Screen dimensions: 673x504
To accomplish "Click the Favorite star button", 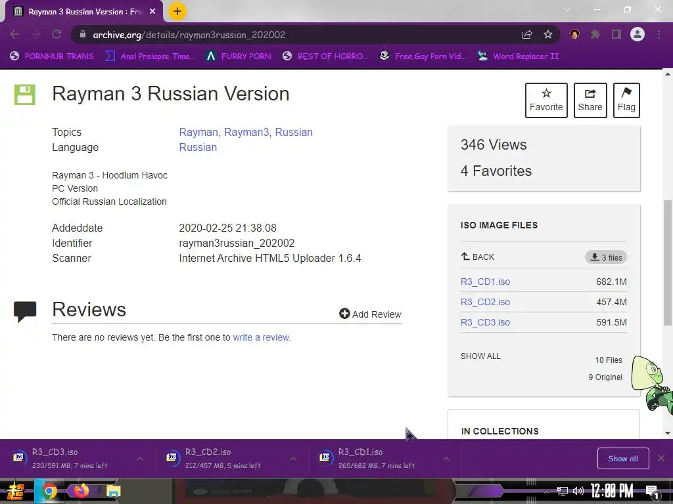I will 546,100.
